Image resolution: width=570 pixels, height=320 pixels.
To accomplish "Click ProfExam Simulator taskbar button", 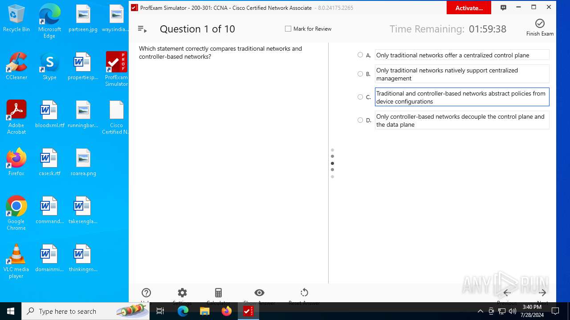I will pos(248,311).
